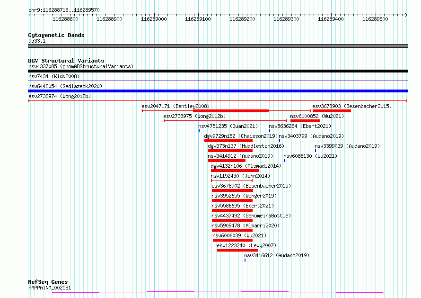Click the dgv9729n152 red feature bar
The width and height of the screenshot is (421, 298).
228,141
